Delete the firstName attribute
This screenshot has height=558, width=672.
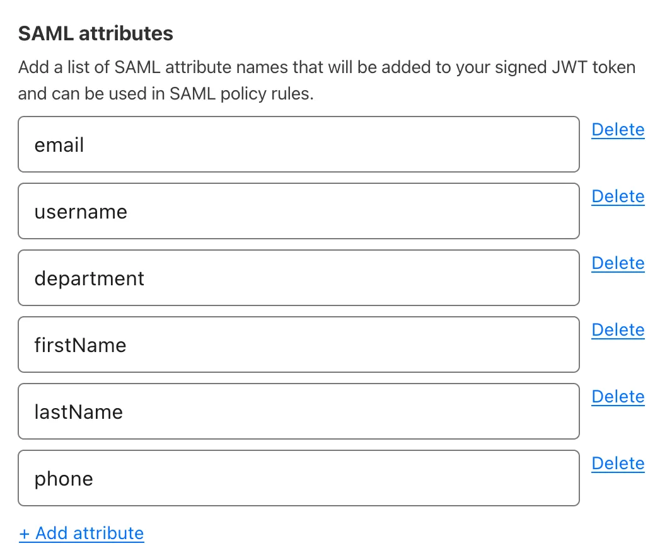617,330
